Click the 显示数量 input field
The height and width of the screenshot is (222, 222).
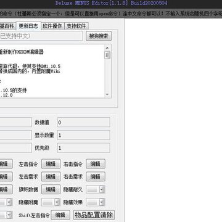83,135
